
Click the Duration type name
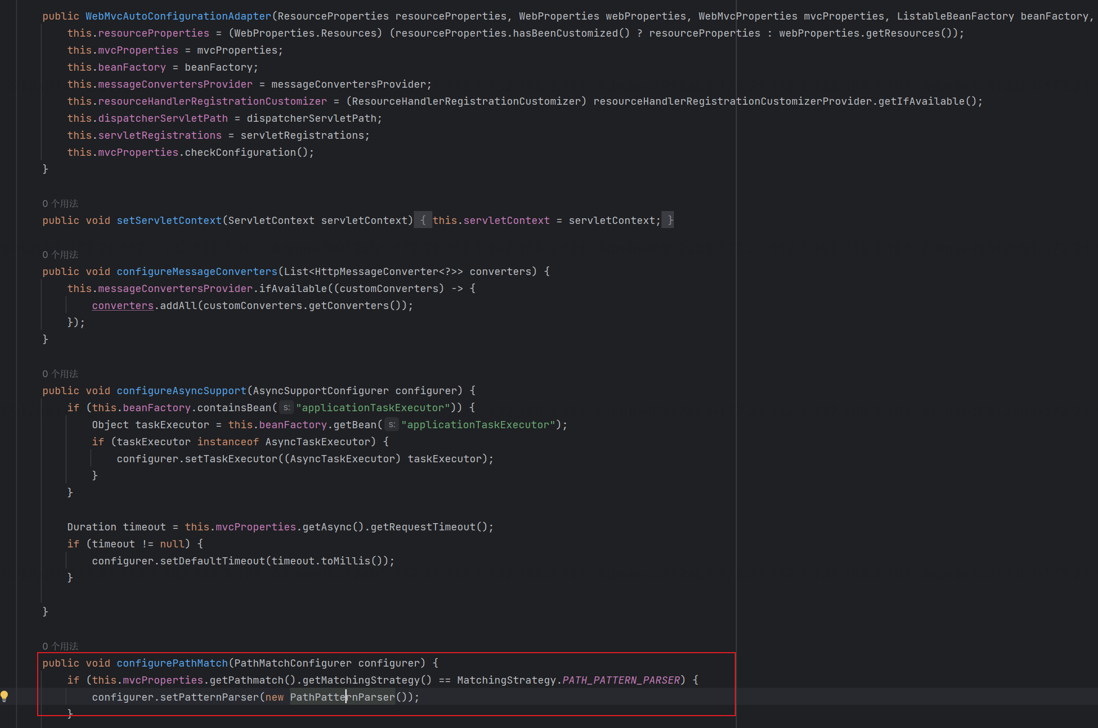pyautogui.click(x=92, y=527)
